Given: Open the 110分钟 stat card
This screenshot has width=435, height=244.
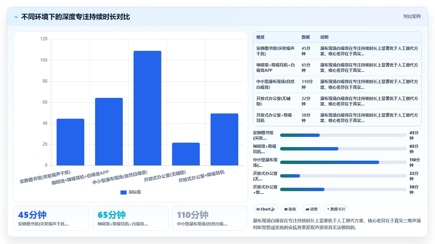Looking at the screenshot, I should (210, 218).
